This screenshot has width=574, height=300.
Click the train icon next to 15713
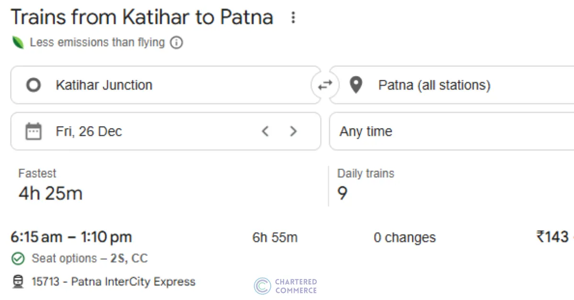pyautogui.click(x=18, y=281)
